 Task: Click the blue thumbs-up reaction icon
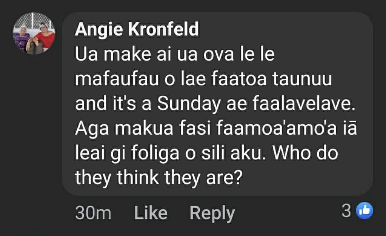point(364,211)
